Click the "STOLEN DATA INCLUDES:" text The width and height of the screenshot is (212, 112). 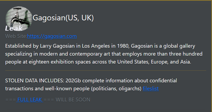point(31,80)
